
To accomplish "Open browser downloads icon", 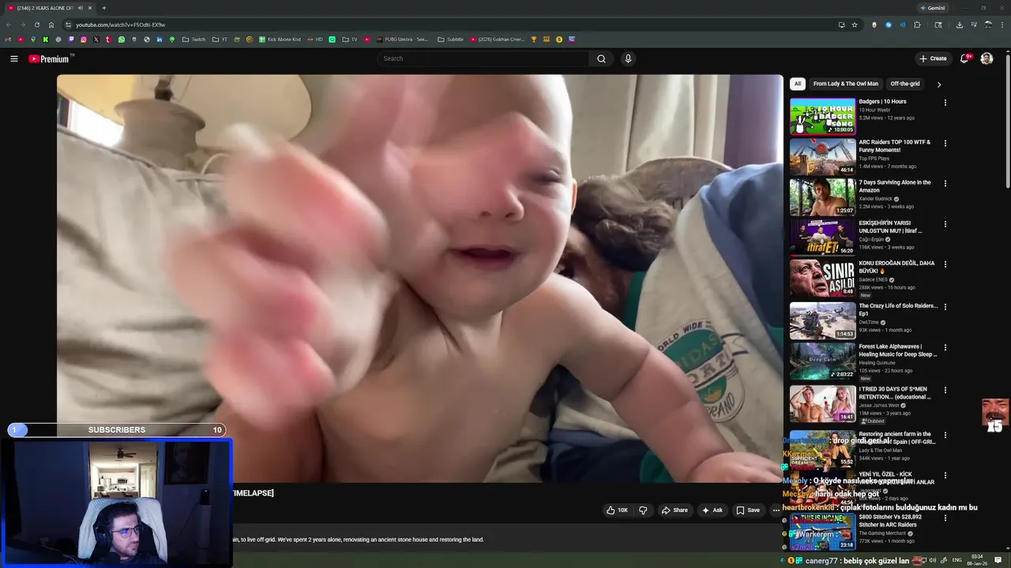I will click(959, 24).
